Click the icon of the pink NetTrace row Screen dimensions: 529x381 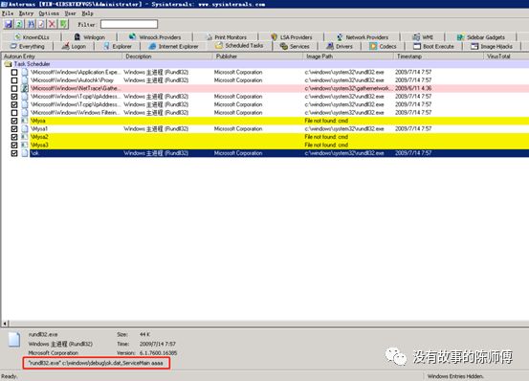point(25,88)
